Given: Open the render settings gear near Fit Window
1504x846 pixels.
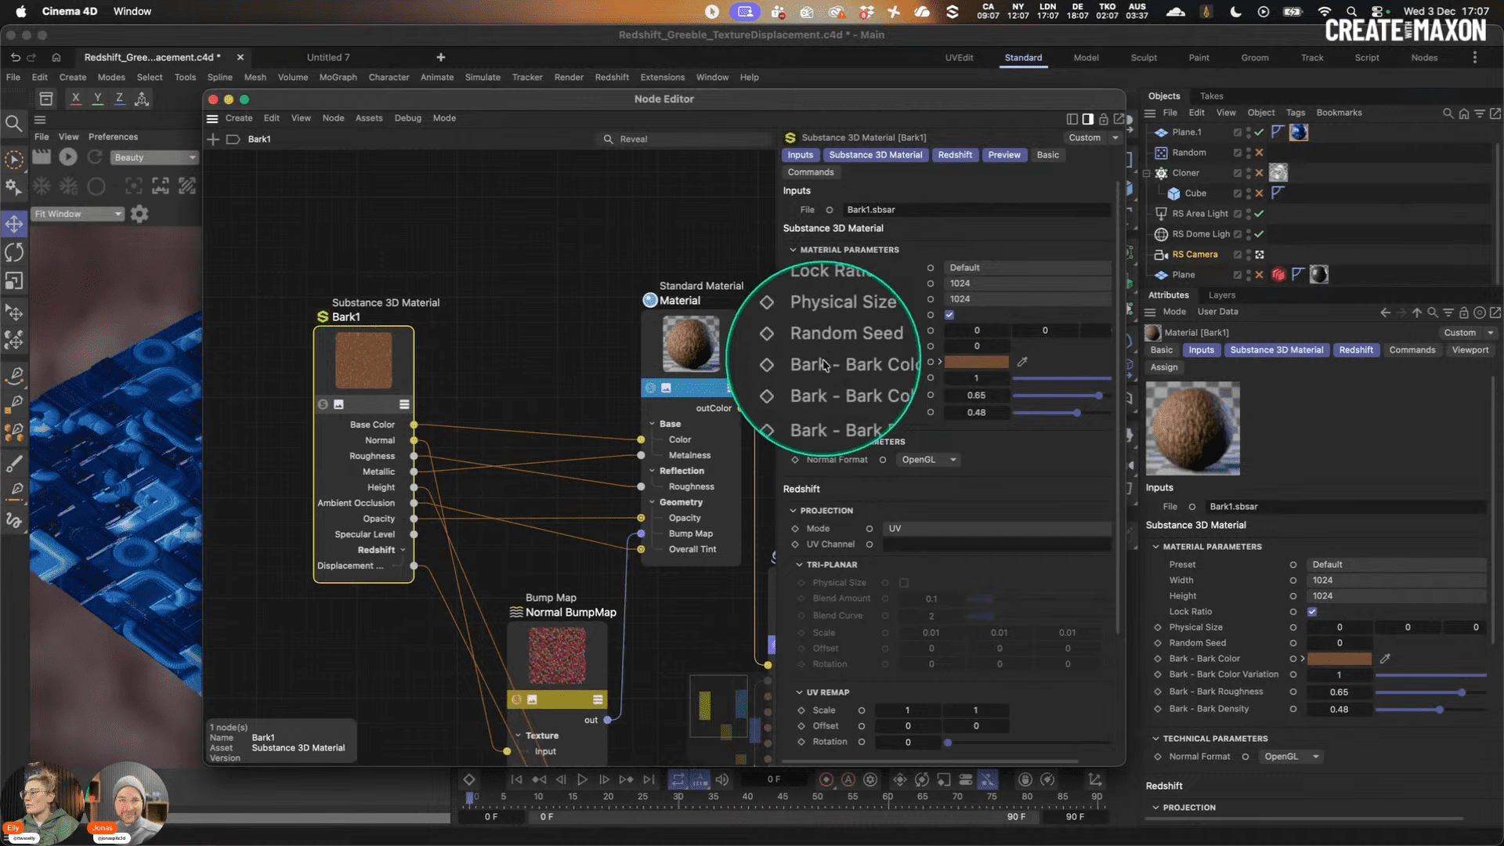Looking at the screenshot, I should click(139, 214).
